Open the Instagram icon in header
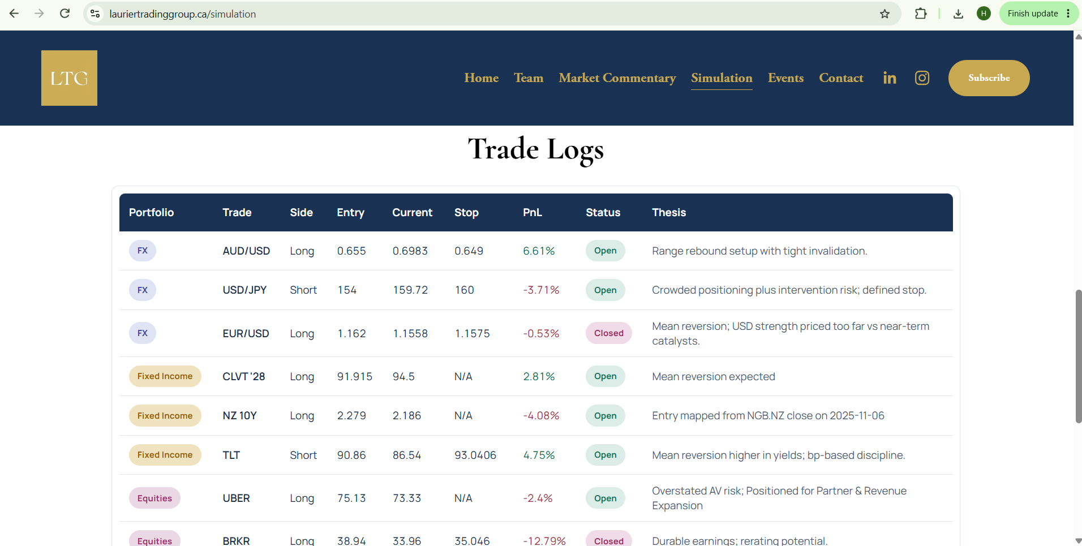This screenshot has width=1082, height=546. coord(922,78)
